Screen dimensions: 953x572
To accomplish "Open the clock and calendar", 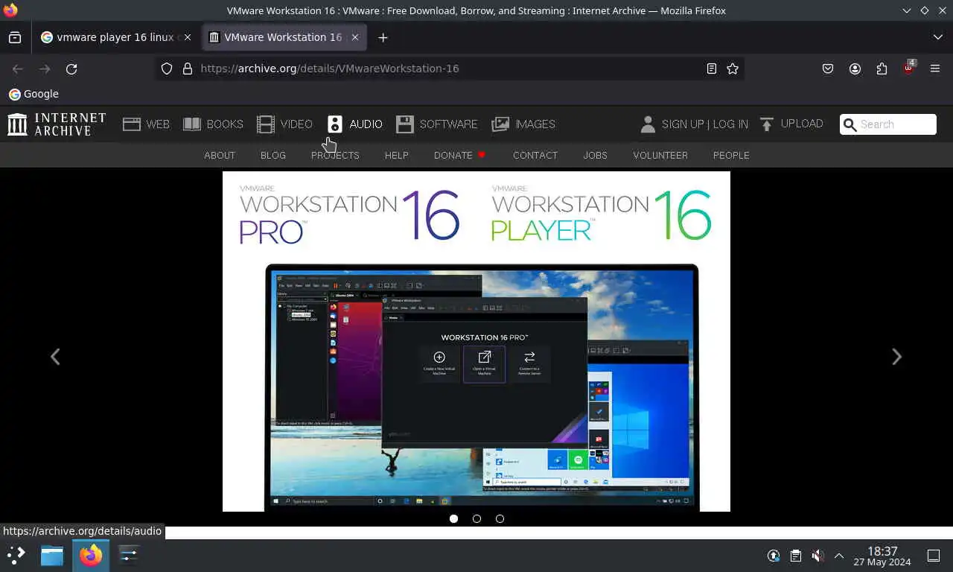I will 882,556.
